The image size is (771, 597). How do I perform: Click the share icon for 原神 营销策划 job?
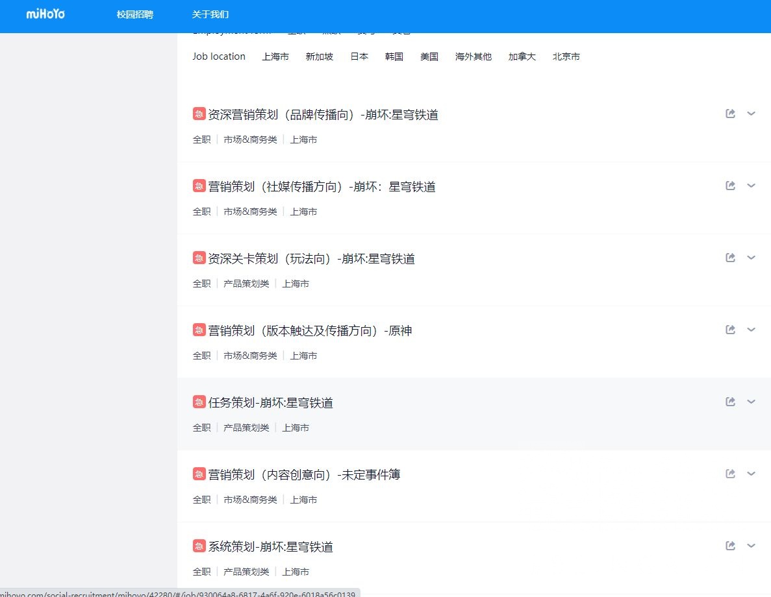pyautogui.click(x=730, y=329)
